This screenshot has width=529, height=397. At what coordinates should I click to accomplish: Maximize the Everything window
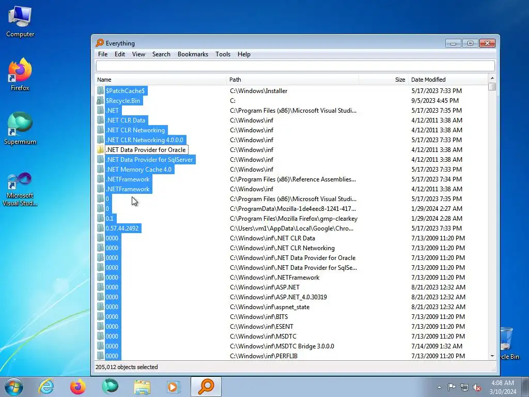coord(470,43)
